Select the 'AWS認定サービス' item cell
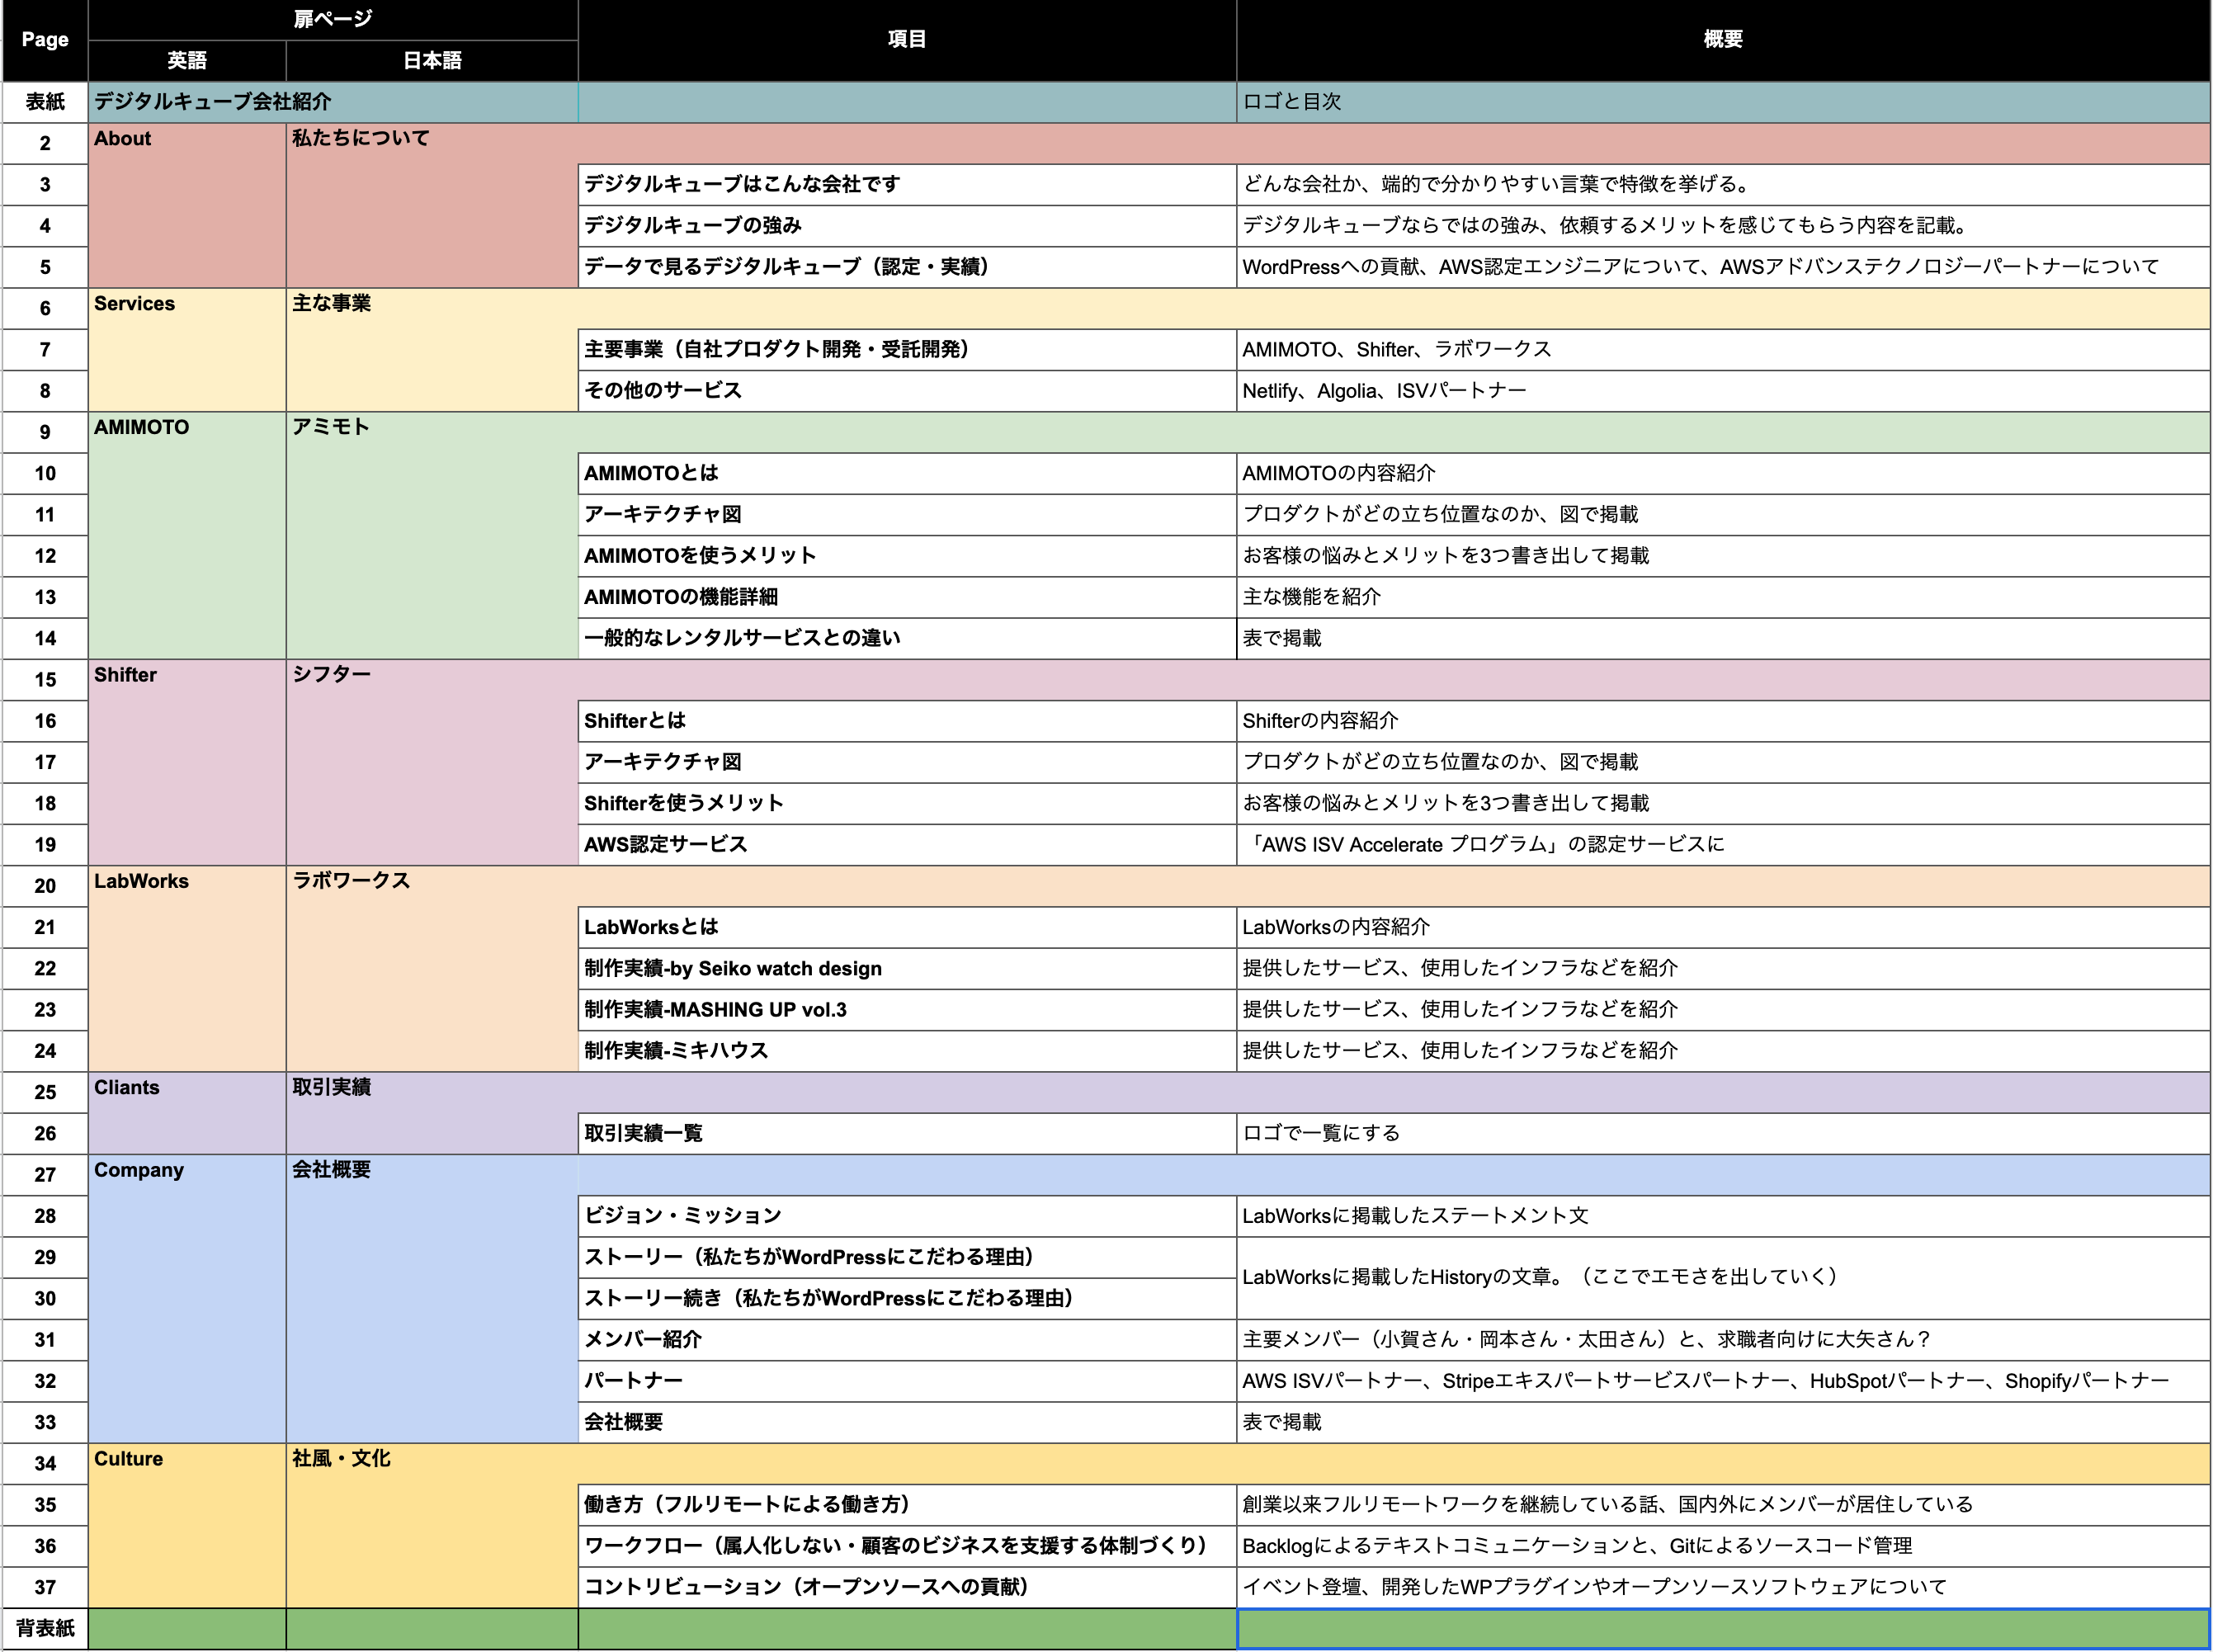2213x1652 pixels. coord(907,845)
